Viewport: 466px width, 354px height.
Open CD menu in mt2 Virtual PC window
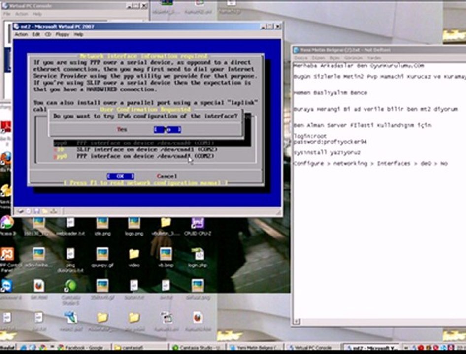48,34
